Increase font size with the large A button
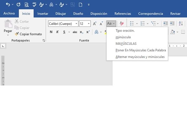Screen dimensions: 187x133 [x=95, y=24]
